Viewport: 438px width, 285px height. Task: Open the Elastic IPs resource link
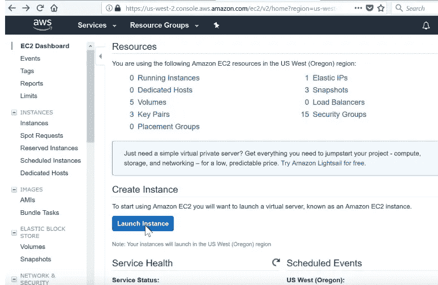point(330,78)
